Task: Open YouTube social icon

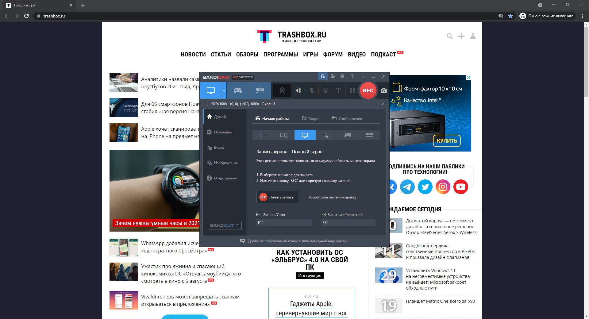Action: coord(461,187)
